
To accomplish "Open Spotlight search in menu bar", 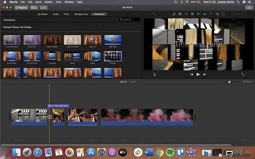I will pyautogui.click(x=238, y=2).
